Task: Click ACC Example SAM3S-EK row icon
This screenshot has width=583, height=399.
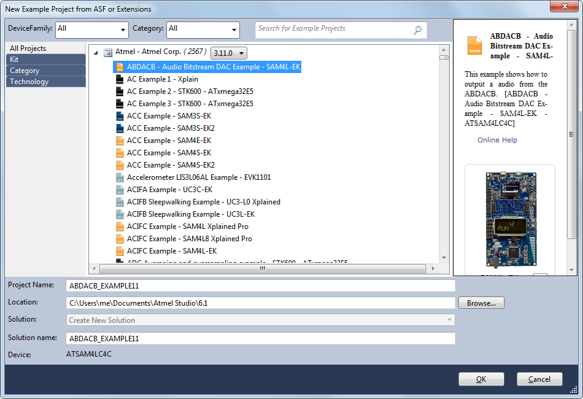Action: [120, 116]
